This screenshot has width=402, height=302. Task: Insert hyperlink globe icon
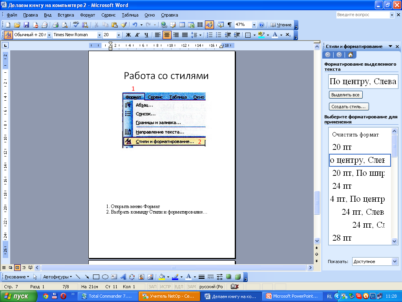click(164, 25)
